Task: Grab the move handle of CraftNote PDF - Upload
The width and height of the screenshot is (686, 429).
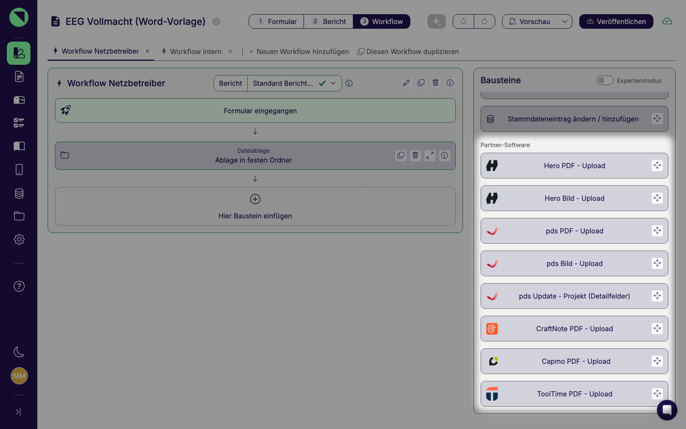Action: [x=657, y=329]
